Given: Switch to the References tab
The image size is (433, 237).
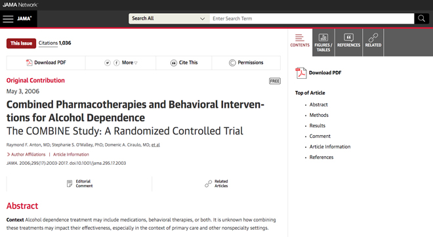Looking at the screenshot, I should click(348, 43).
